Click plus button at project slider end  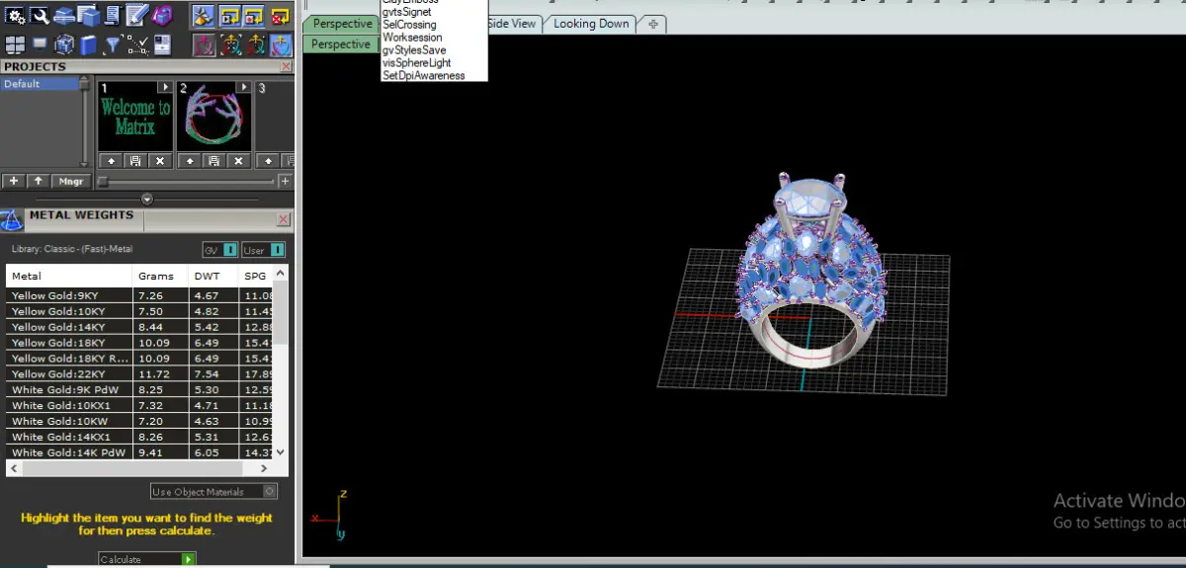coord(286,182)
